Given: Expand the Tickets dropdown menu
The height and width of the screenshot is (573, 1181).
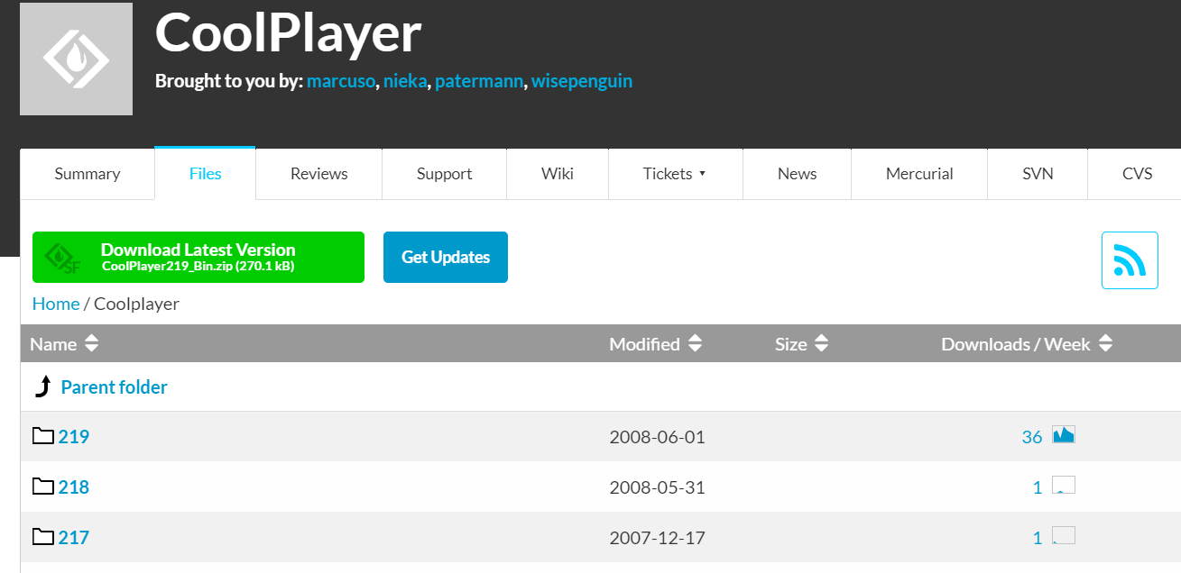Looking at the screenshot, I should click(x=674, y=174).
